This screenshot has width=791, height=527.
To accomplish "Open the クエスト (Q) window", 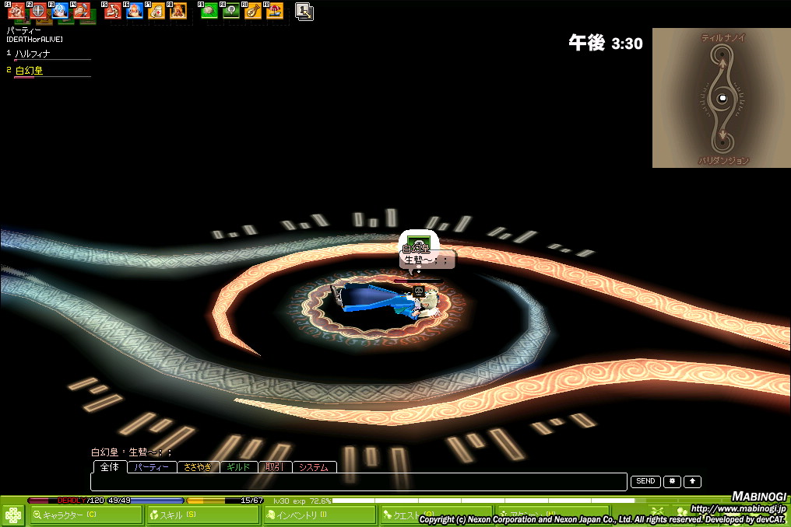I will click(436, 515).
